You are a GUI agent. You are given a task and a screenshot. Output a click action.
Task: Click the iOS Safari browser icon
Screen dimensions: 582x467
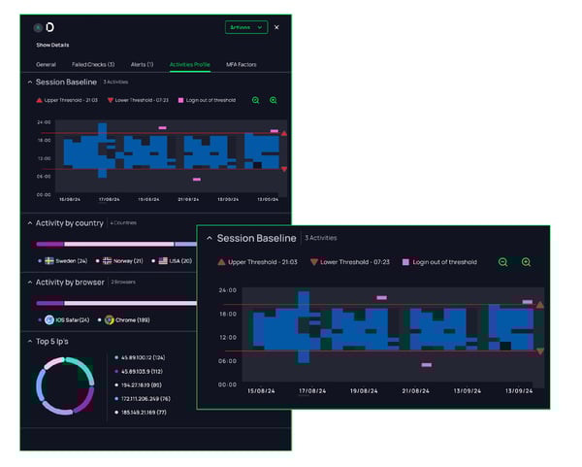coord(49,319)
